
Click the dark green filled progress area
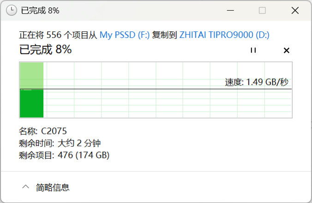(x=31, y=103)
